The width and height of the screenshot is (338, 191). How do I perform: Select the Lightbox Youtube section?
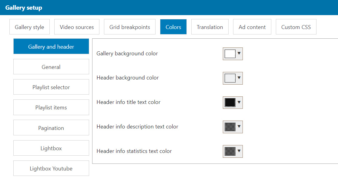(51, 168)
